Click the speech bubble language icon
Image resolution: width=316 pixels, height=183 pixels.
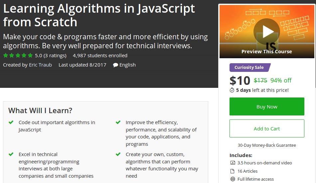[115, 65]
